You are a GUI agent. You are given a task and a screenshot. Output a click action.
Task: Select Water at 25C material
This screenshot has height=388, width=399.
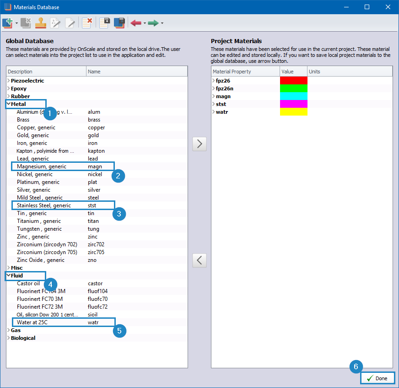pos(97,322)
